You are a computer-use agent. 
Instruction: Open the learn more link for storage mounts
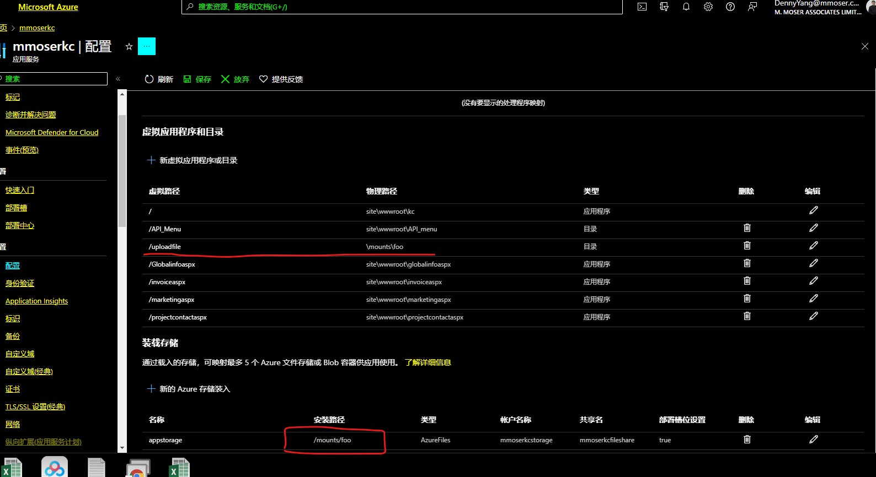(428, 362)
